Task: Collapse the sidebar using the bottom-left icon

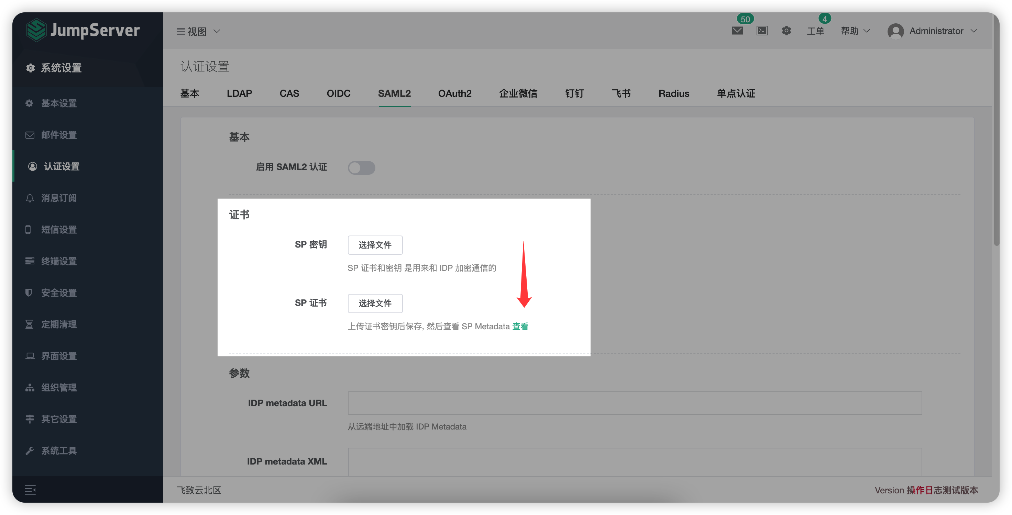Action: coord(30,490)
